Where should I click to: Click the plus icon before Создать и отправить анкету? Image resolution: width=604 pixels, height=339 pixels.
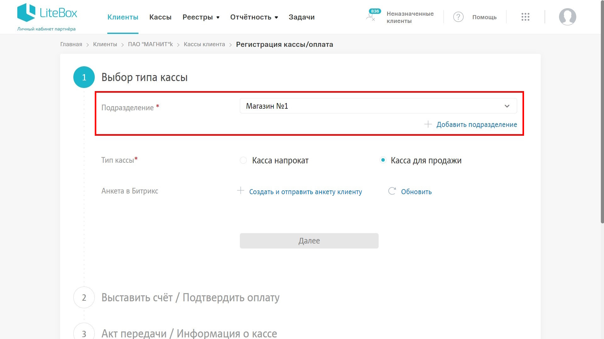click(x=240, y=191)
